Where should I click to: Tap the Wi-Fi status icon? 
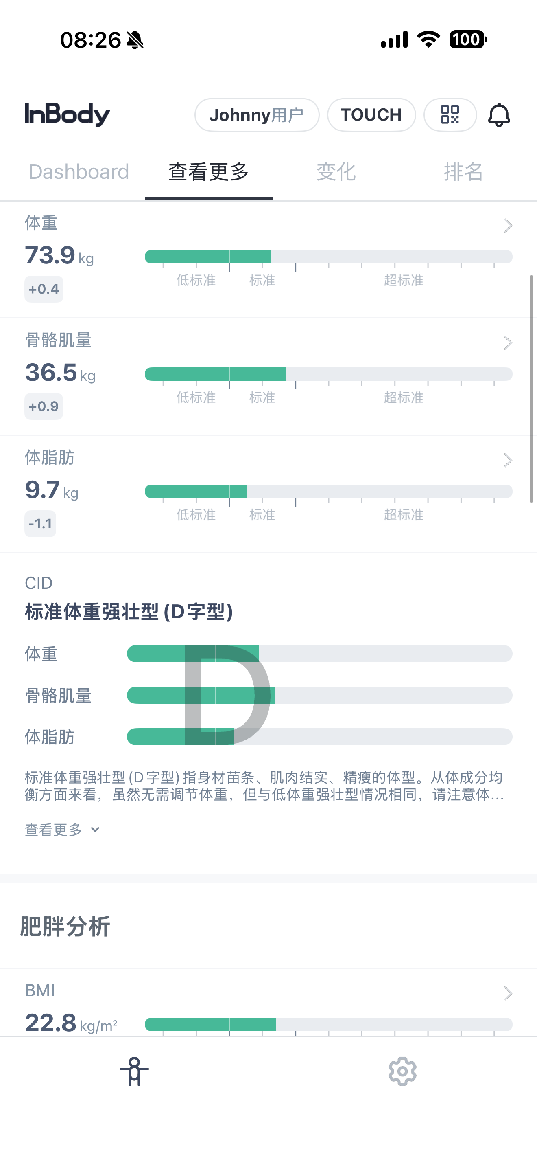428,40
